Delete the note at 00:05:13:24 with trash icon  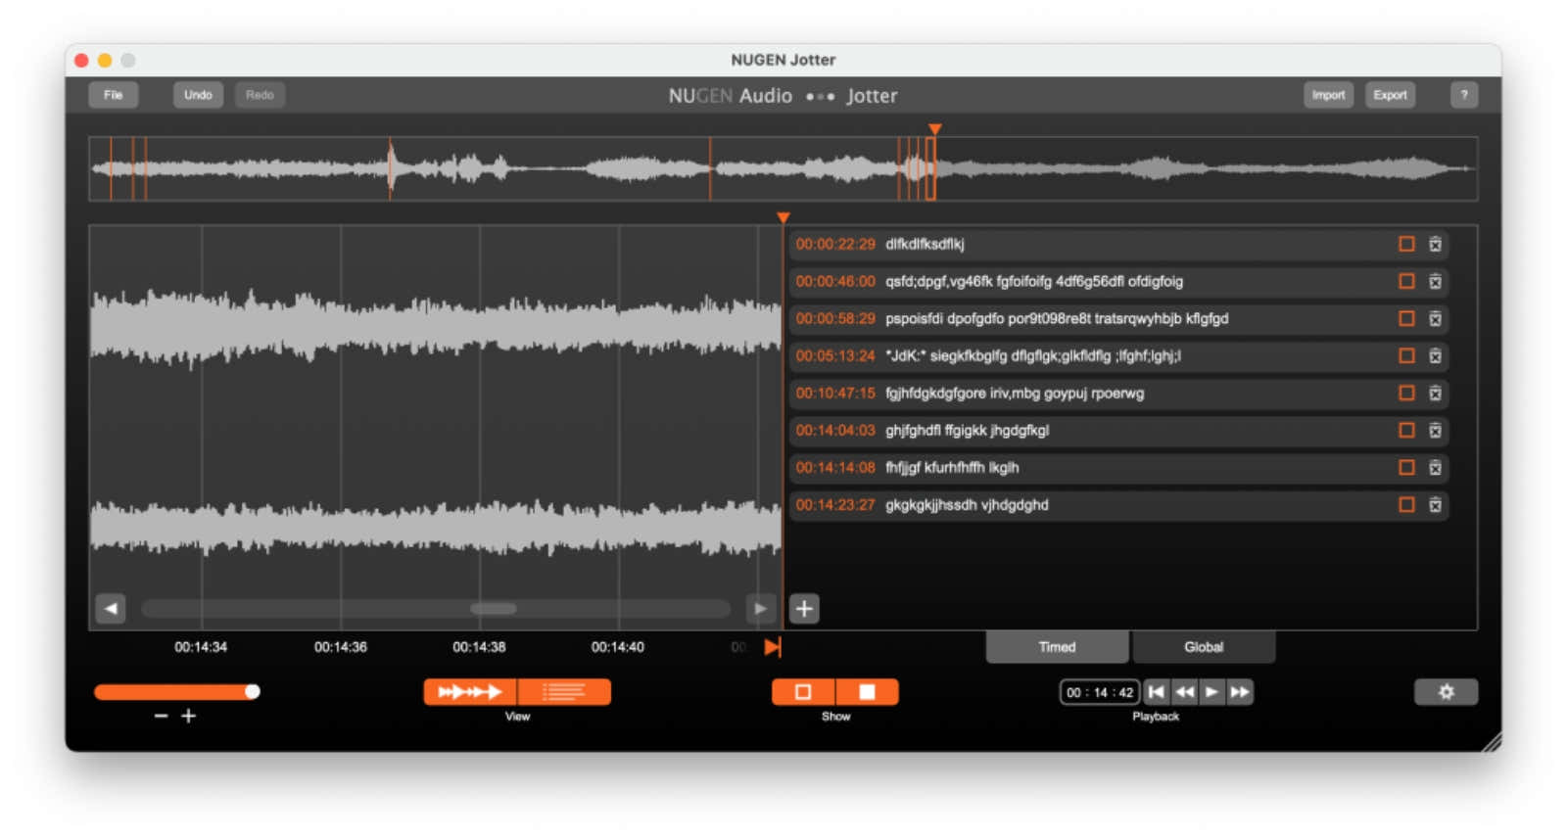(1435, 355)
